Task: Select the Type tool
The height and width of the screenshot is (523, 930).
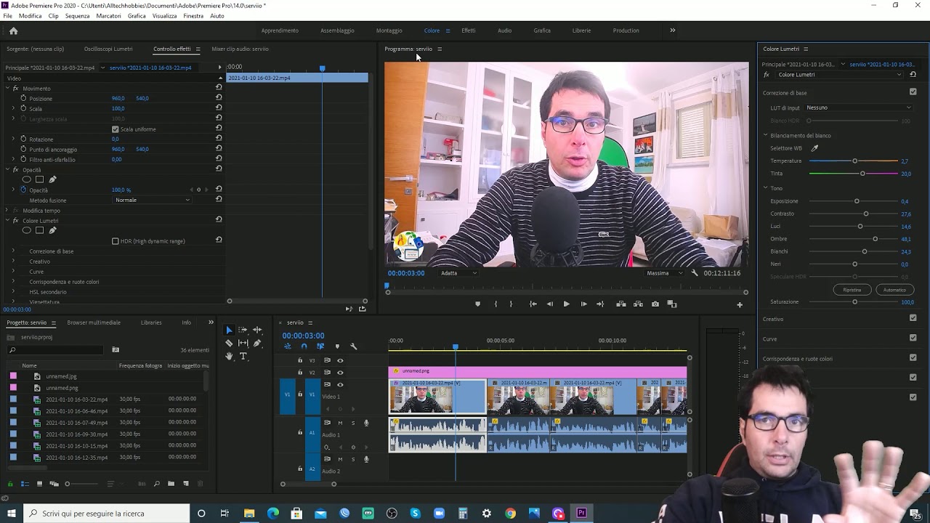Action: coord(243,356)
